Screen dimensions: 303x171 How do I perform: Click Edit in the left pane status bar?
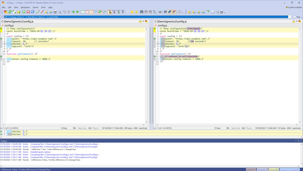click(90, 128)
